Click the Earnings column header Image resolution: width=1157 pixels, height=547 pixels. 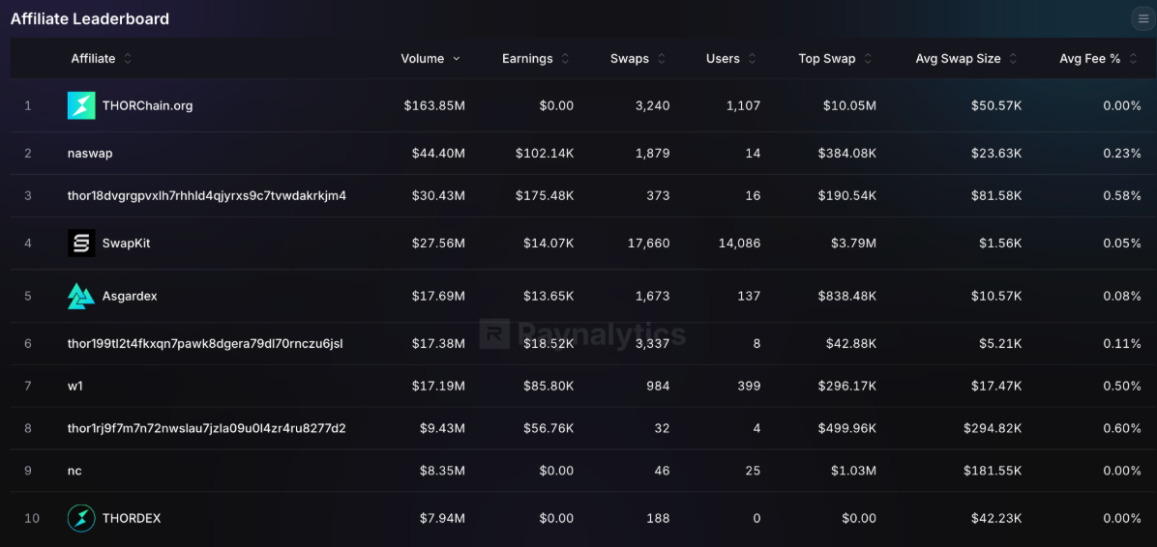(527, 59)
